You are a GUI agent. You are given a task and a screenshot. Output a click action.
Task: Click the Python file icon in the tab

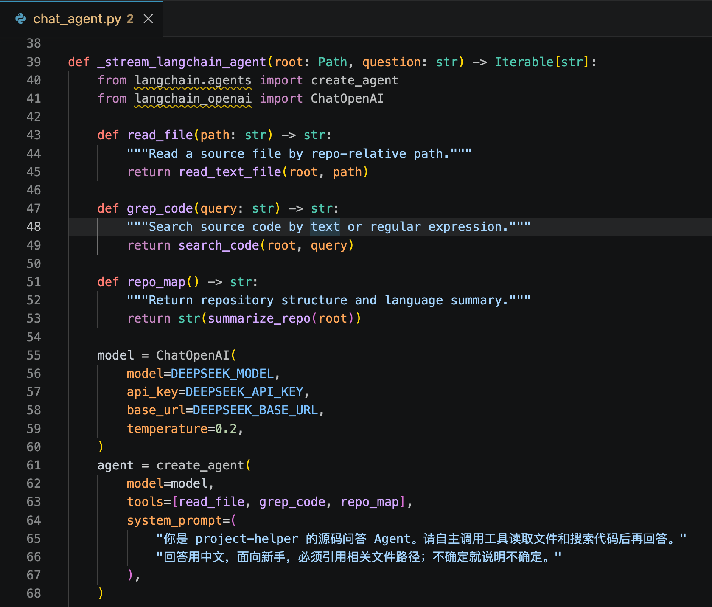21,19
